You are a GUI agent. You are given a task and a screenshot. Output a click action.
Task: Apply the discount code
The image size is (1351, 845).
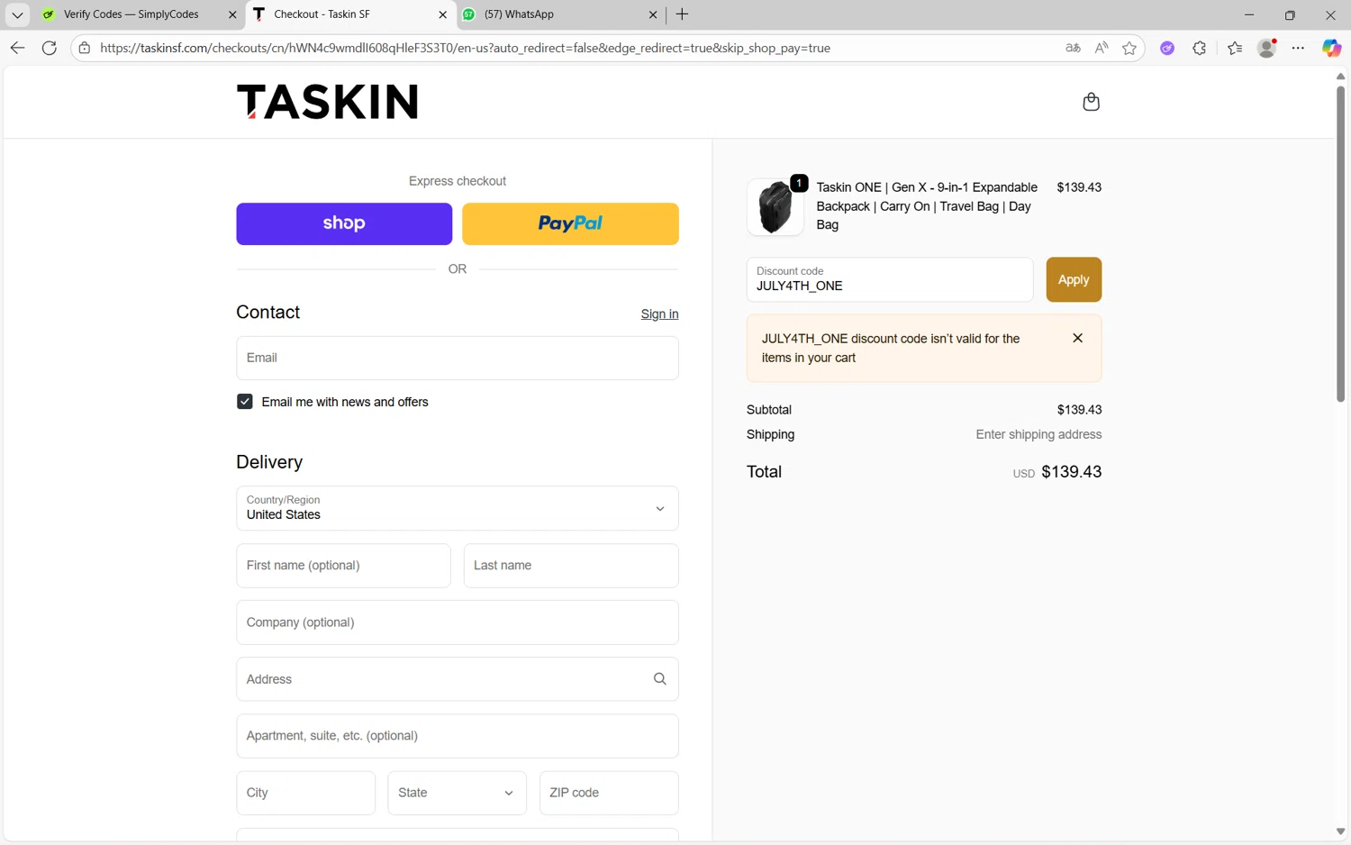coord(1074,279)
